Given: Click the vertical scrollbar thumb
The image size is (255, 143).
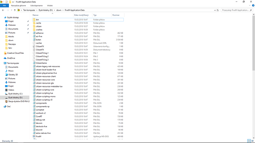Looking at the screenshot, I should [x=254, y=43].
